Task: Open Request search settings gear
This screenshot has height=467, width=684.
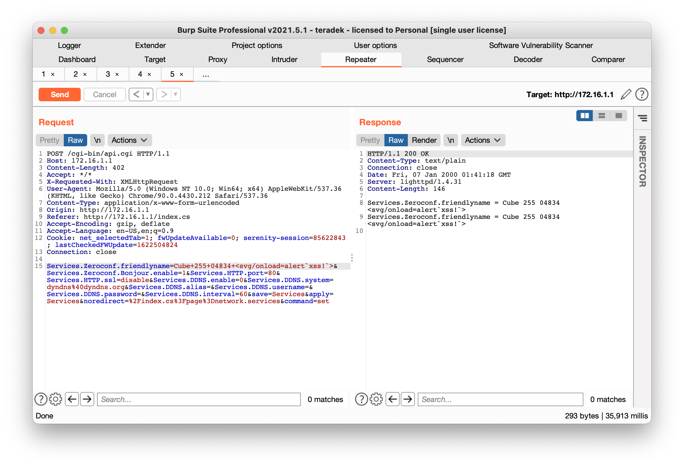Action: click(x=56, y=399)
